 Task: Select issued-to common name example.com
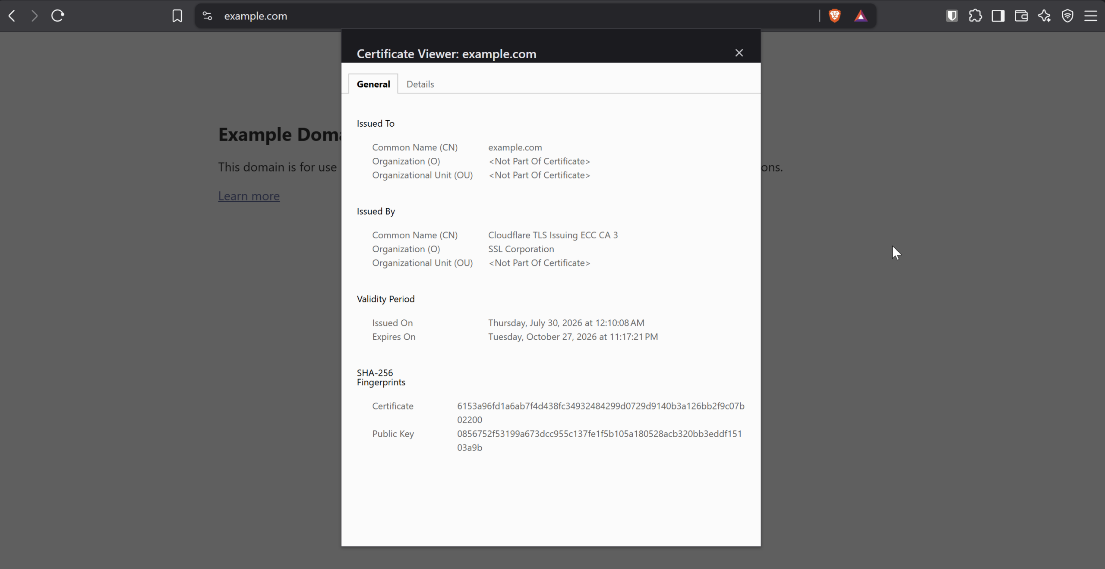point(515,147)
